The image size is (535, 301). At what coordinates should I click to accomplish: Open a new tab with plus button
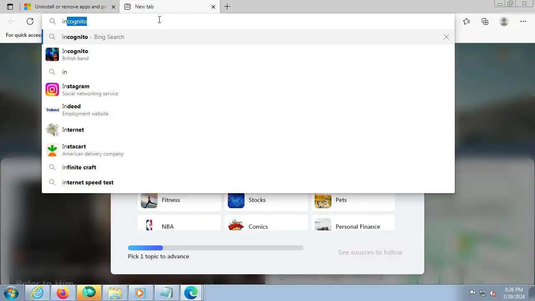click(x=227, y=7)
